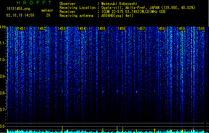Screen dimensions: 209x133
Task: Click the meteor echo under the 1455 marker
Action: pyautogui.click(x=103, y=92)
